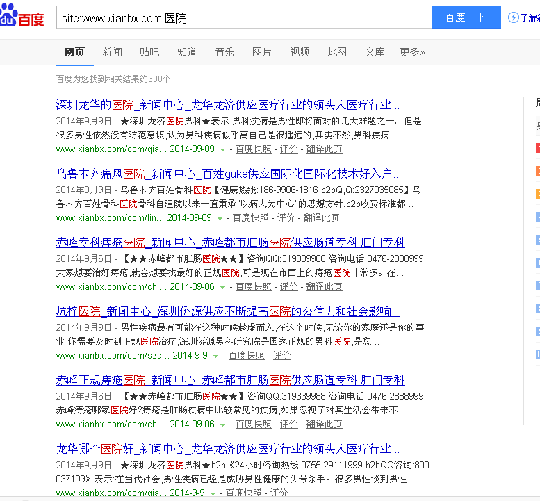Screen dimensions: 540x501
Task: Click the search input field
Action: click(244, 17)
